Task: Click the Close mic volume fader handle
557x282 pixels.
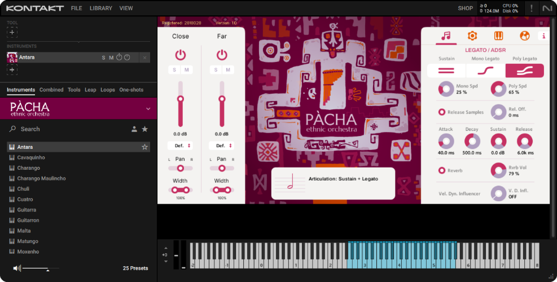Action: point(181,99)
